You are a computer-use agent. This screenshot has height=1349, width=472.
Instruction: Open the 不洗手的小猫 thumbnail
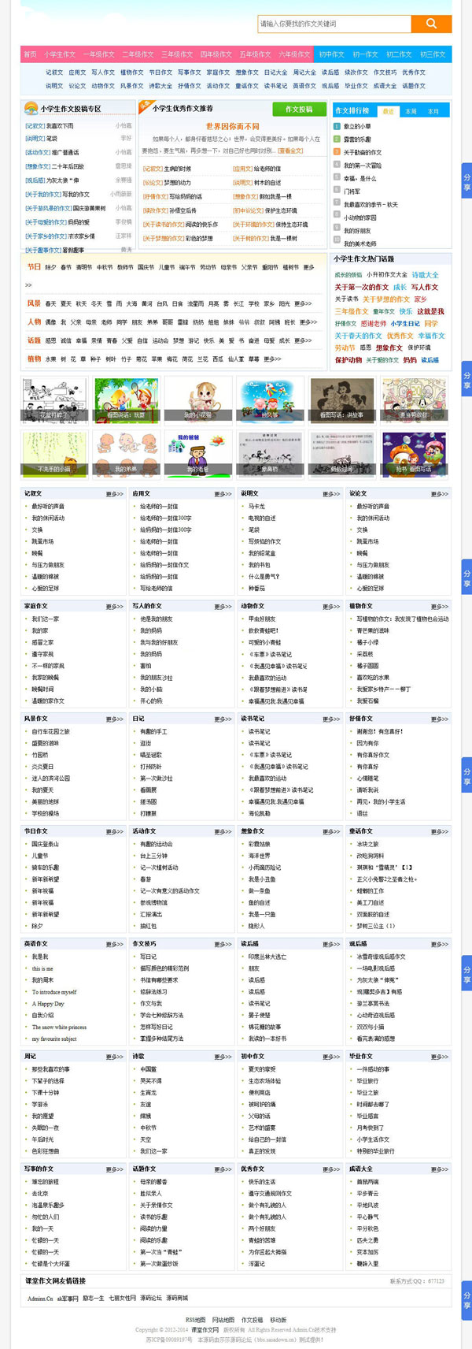coord(54,454)
